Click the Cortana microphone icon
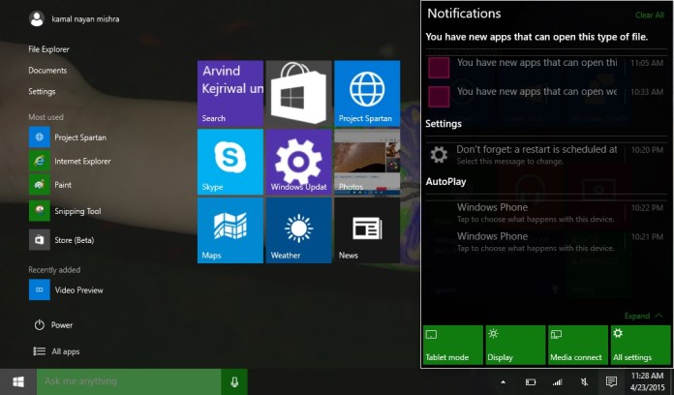 tap(234, 381)
